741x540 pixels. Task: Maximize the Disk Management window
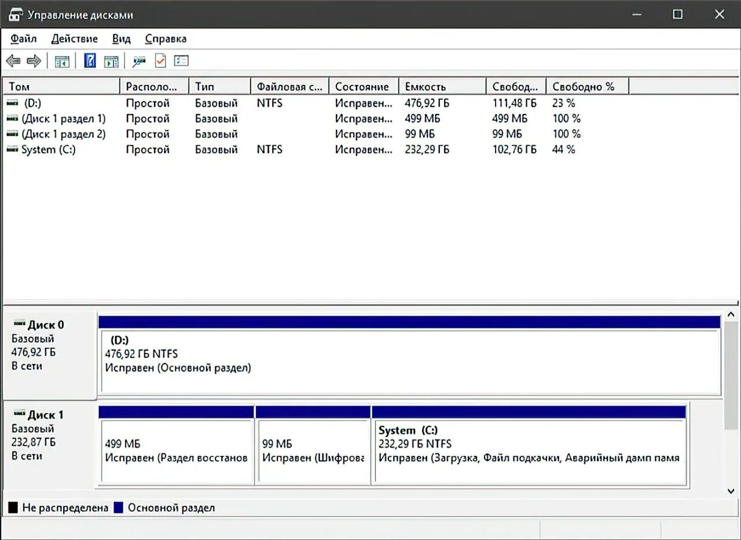click(x=677, y=14)
